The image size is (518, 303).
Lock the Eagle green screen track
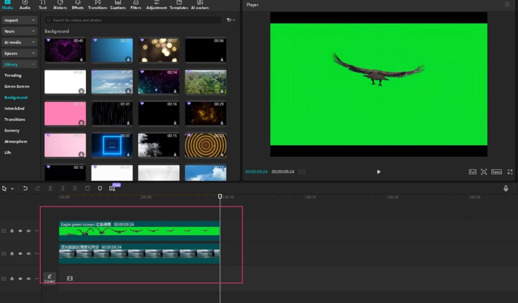pyautogui.click(x=12, y=231)
